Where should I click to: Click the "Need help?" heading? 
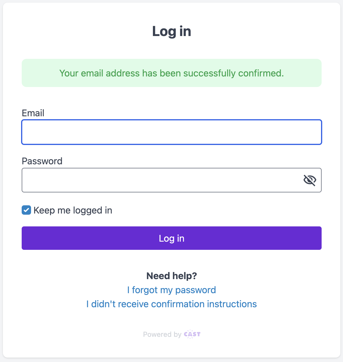(171, 276)
